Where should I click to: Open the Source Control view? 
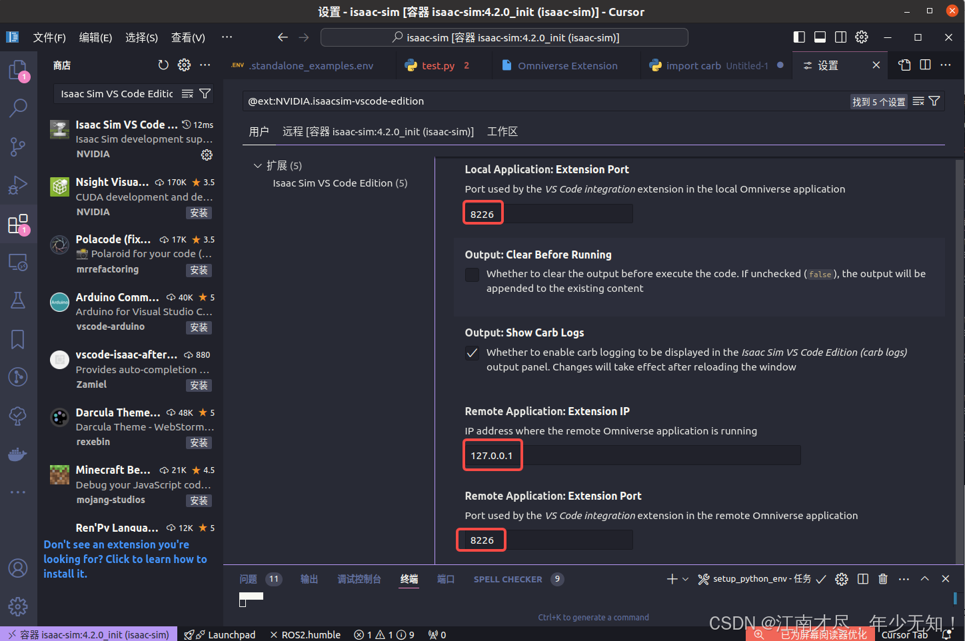pyautogui.click(x=18, y=147)
